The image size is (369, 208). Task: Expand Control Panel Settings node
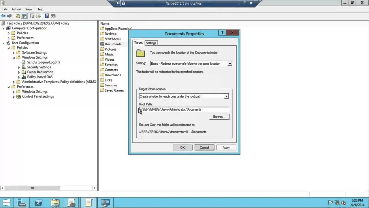(14, 97)
